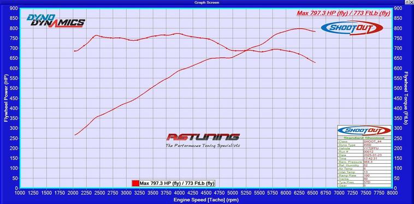
Task: Click the Dyno Dynamics logo
Action: click(x=56, y=21)
